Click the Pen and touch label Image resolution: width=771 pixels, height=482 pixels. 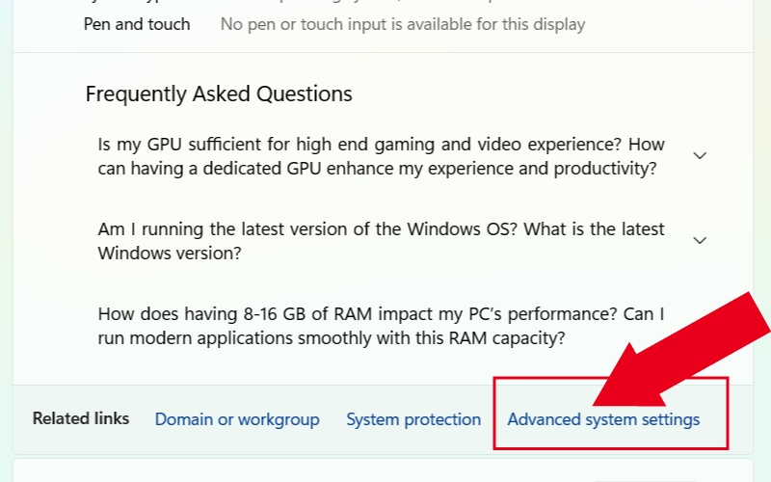[x=137, y=24]
